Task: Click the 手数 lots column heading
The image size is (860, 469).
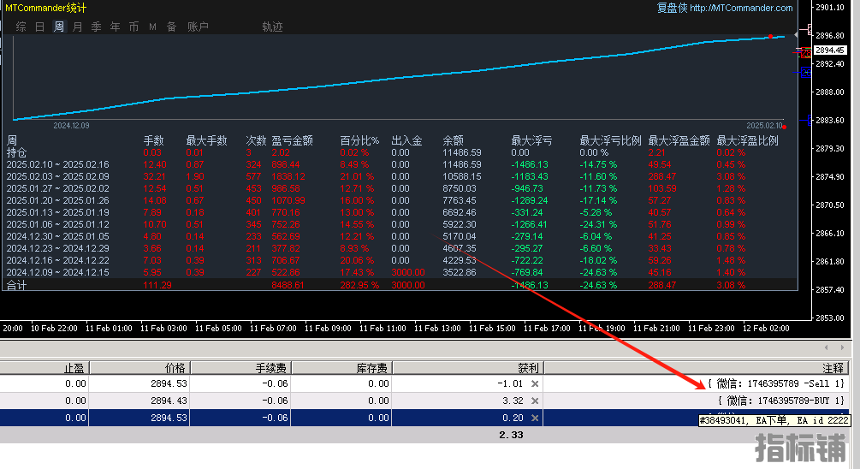Action: pyautogui.click(x=153, y=140)
